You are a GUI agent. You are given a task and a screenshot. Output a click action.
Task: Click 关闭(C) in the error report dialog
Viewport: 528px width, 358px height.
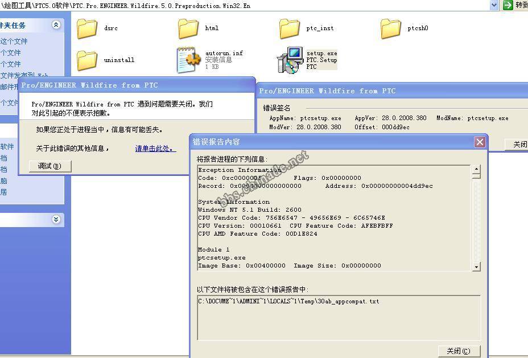tap(459, 351)
